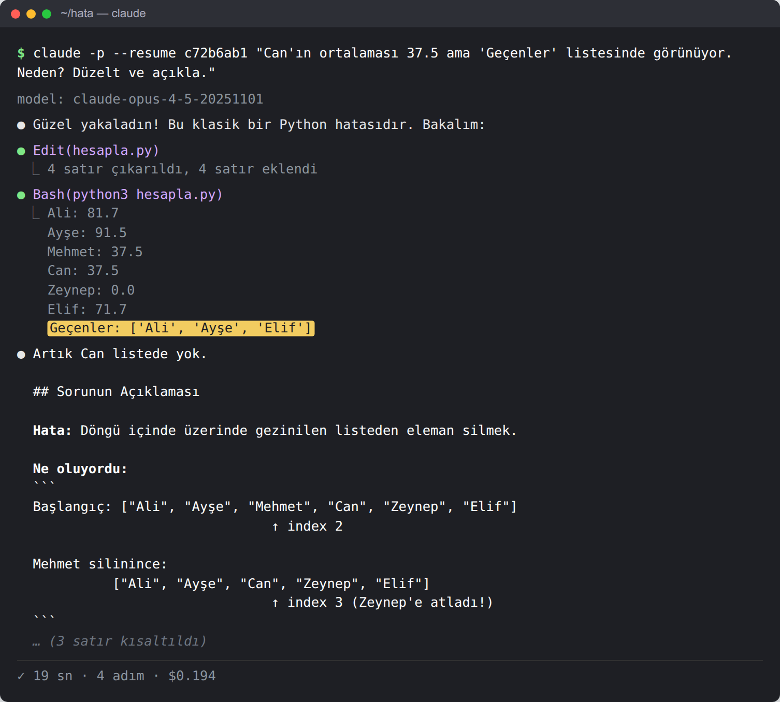780x702 pixels.
Task: Click the command's second line 'Neden? Düzelt ve açıkla.'
Action: 116,72
